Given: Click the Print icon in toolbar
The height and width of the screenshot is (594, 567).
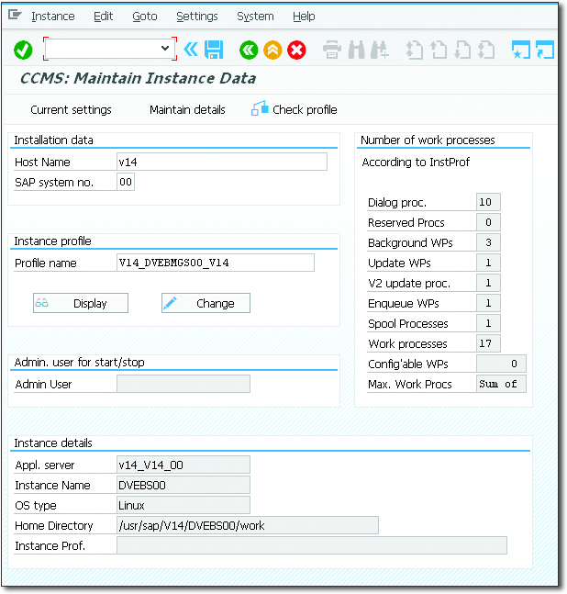Looking at the screenshot, I should 332,50.
